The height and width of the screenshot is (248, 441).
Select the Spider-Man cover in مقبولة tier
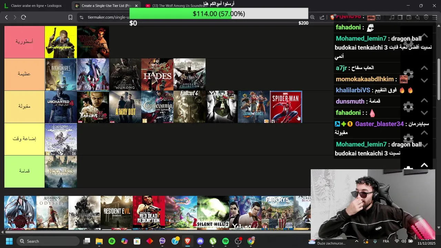[x=286, y=107]
